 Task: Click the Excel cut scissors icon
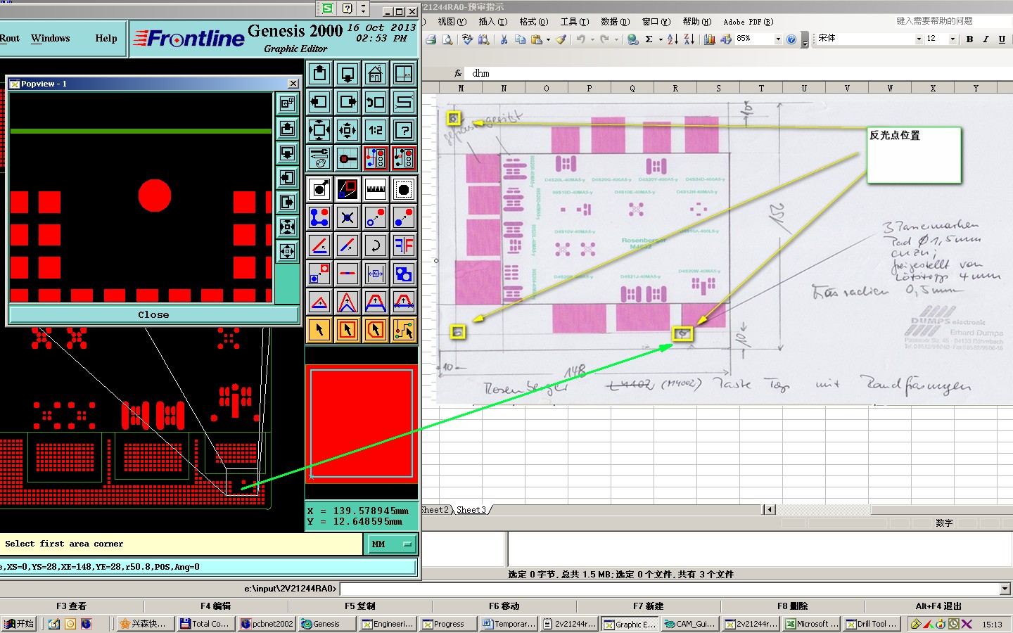tap(504, 39)
